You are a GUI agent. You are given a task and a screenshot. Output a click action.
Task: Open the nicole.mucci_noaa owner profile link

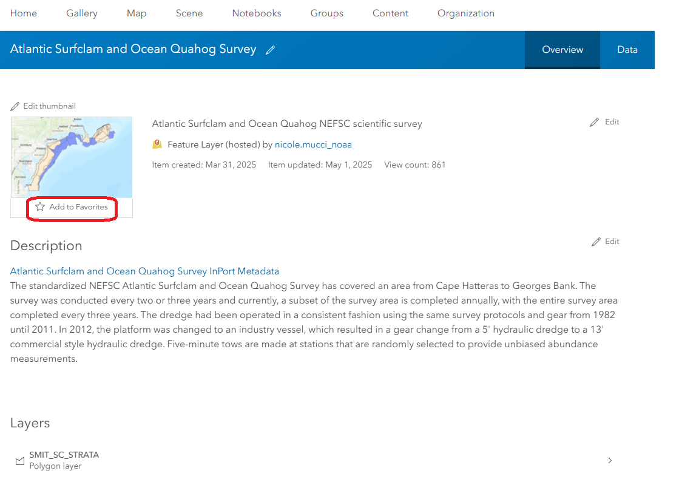click(313, 144)
